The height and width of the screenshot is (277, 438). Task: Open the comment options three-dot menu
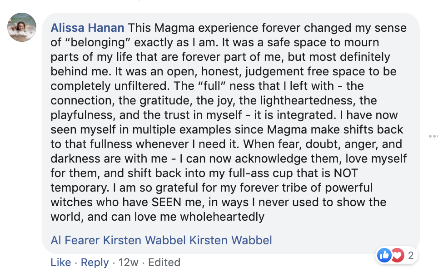(433, 136)
